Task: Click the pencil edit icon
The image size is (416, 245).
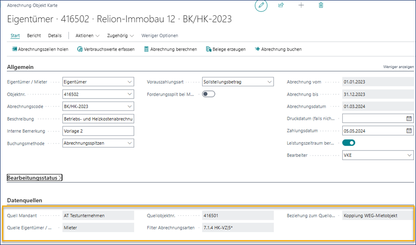Action: coord(261,6)
